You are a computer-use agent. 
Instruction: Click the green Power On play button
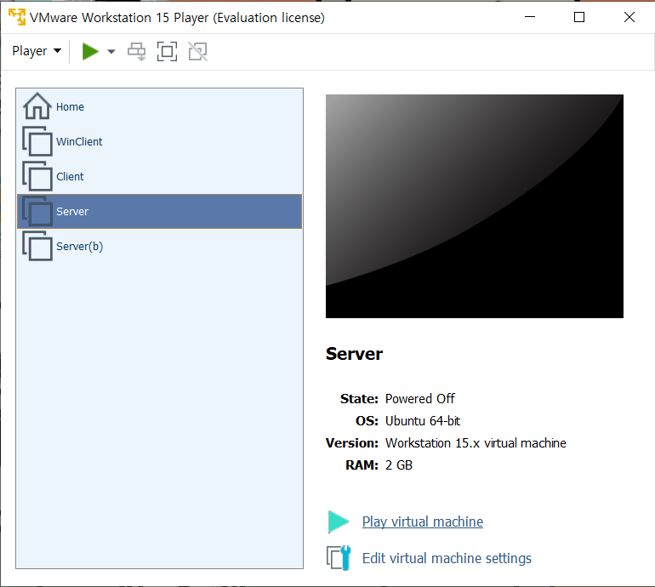coord(90,51)
